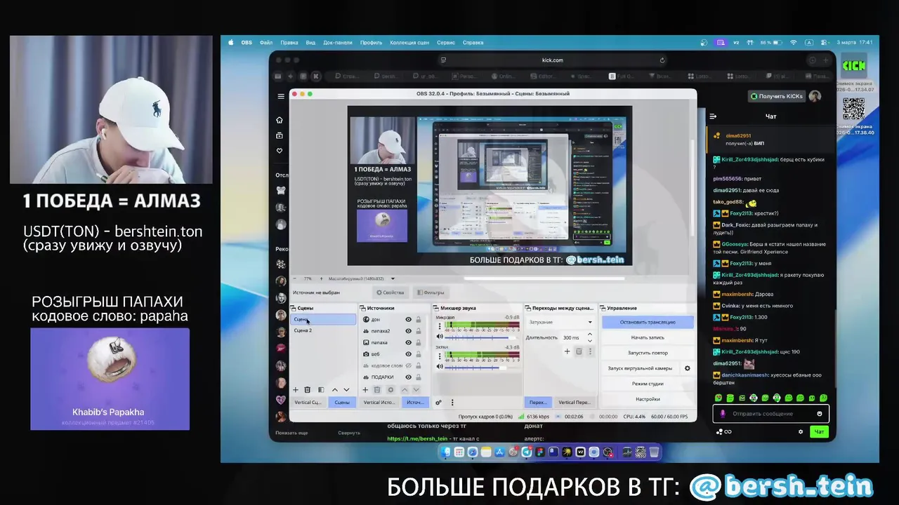This screenshot has height=505, width=899.
Task: Lock the дон source
Action: click(x=419, y=320)
